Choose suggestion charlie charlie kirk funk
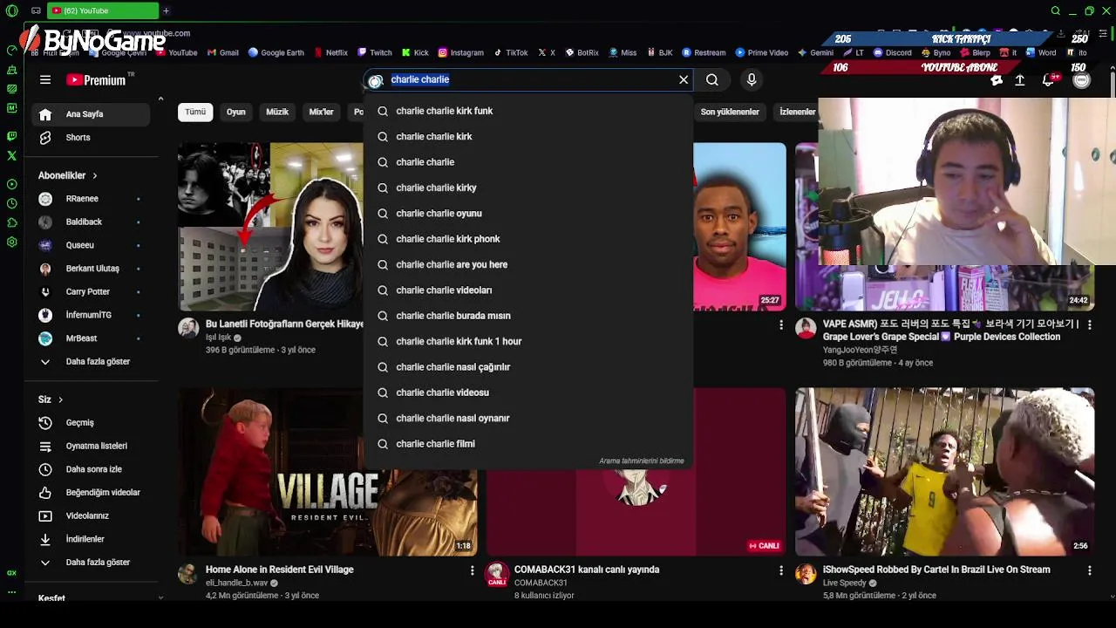The height and width of the screenshot is (628, 1116). [528, 111]
